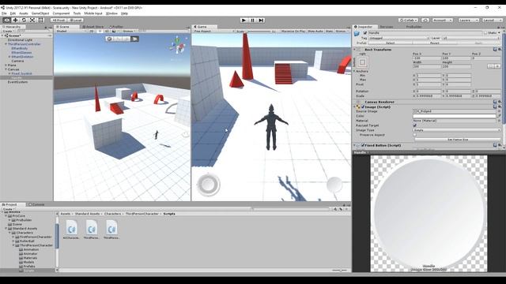Collapse the ThirdPersonController hierarchy item
Viewport: 506px width, 284px height.
(x=6, y=44)
